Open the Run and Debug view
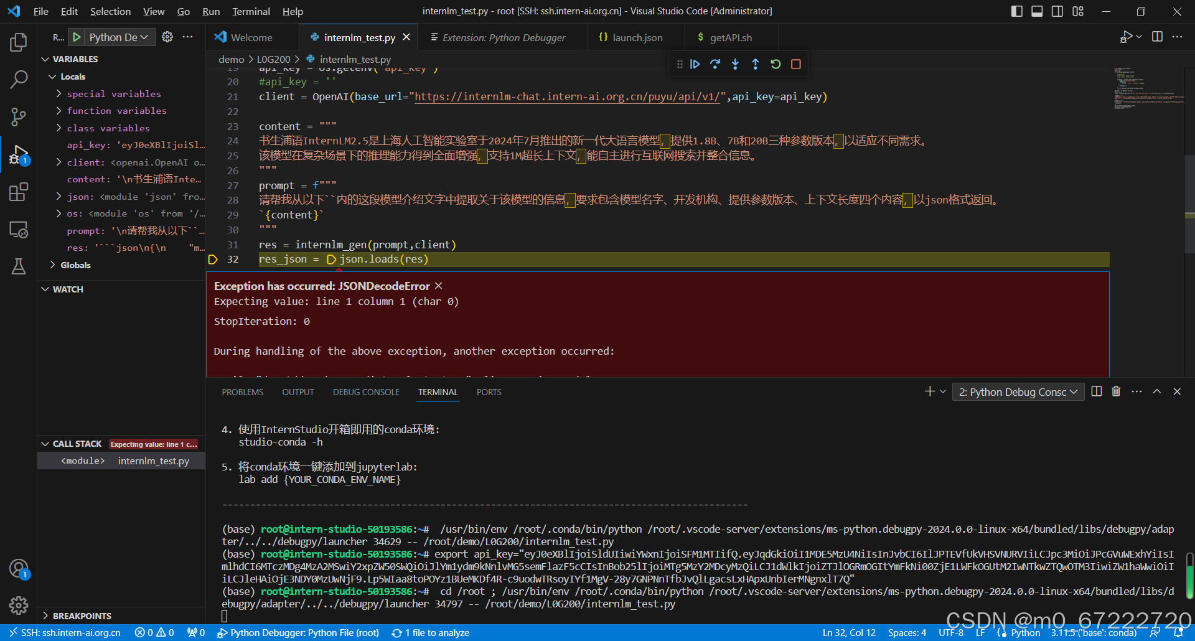Image resolution: width=1195 pixels, height=641 pixels. [x=19, y=154]
